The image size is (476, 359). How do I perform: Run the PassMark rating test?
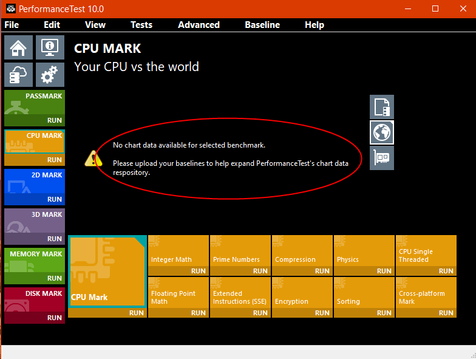point(55,120)
